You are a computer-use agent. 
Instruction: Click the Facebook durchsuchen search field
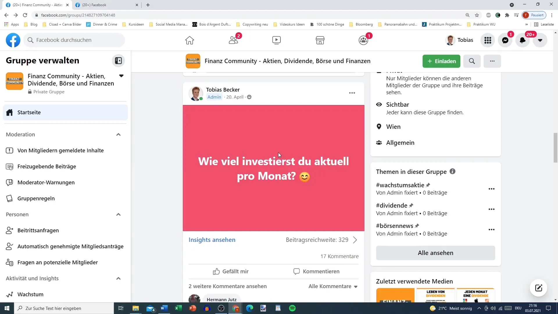[x=74, y=40]
